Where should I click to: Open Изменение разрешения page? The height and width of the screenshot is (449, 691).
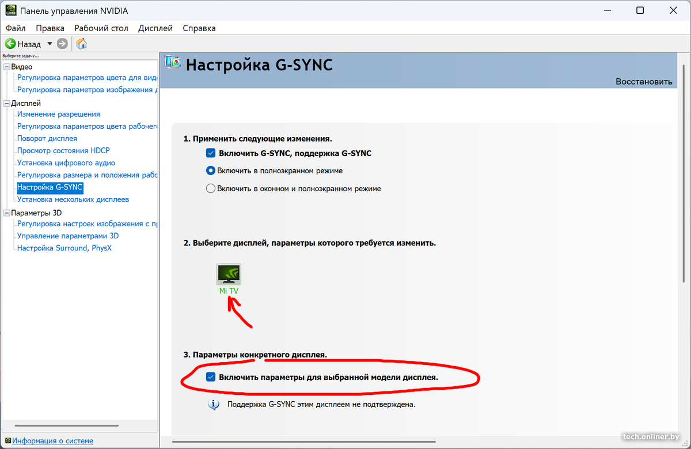(59, 114)
